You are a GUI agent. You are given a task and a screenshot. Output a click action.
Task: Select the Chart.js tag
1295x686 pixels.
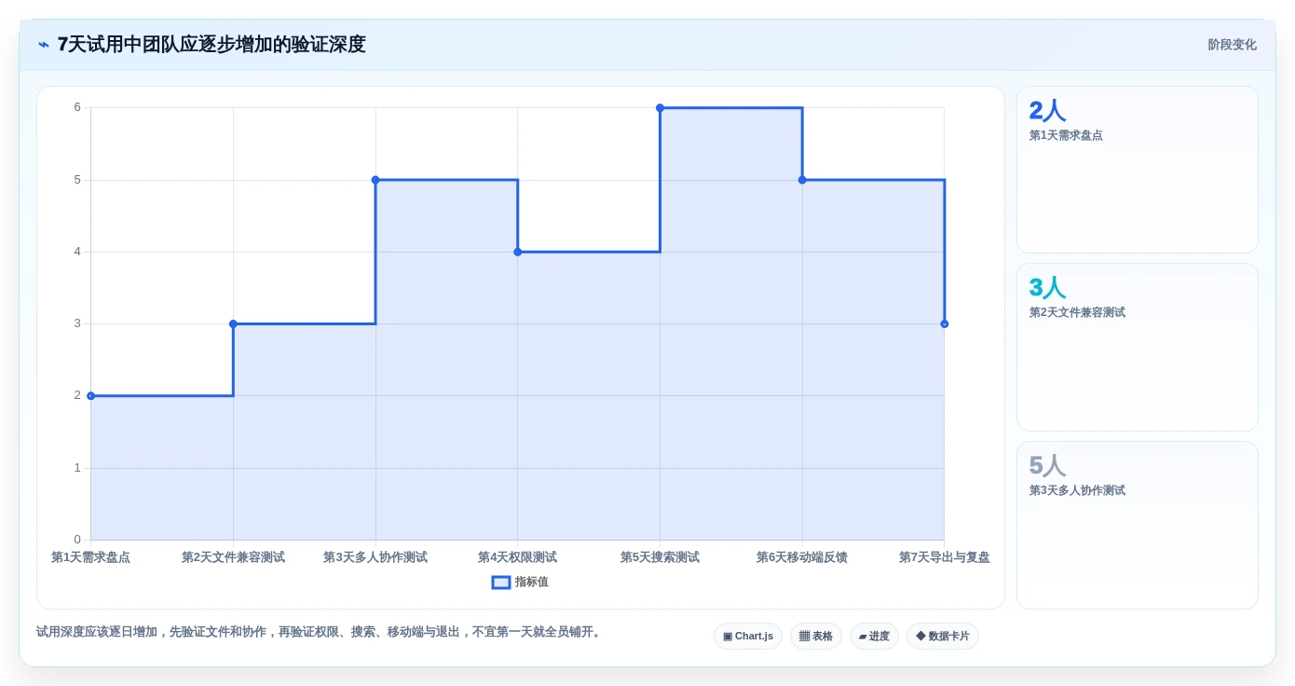tap(748, 636)
